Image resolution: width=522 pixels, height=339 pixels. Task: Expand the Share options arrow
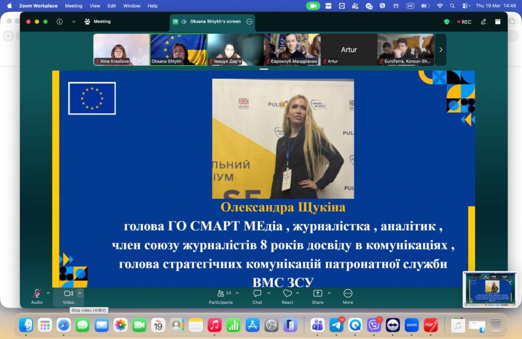[329, 293]
